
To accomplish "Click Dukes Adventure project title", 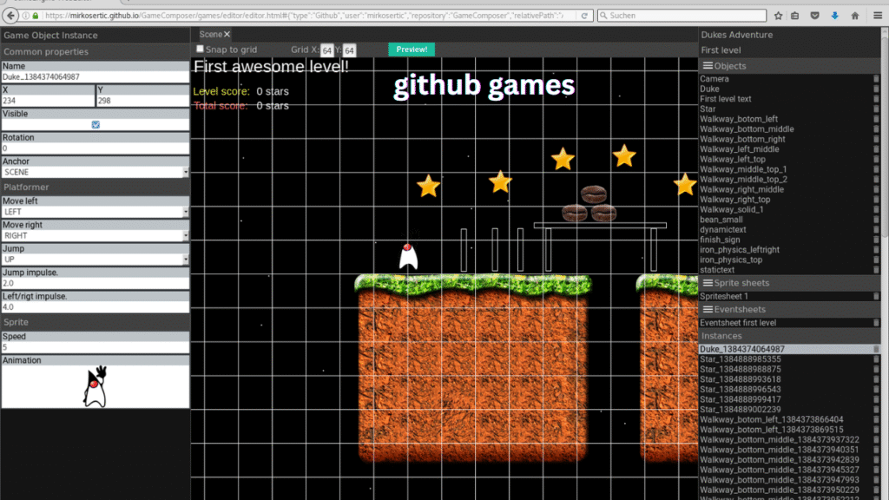I will [x=737, y=35].
